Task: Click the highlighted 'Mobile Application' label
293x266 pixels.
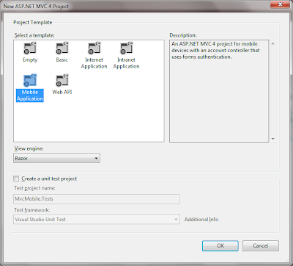Action: point(30,96)
